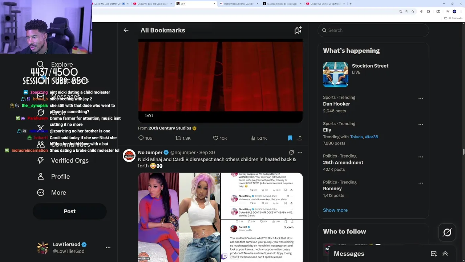Go to Profile in sidebar
Image resolution: width=465 pixels, height=262 pixels.
(x=53, y=176)
